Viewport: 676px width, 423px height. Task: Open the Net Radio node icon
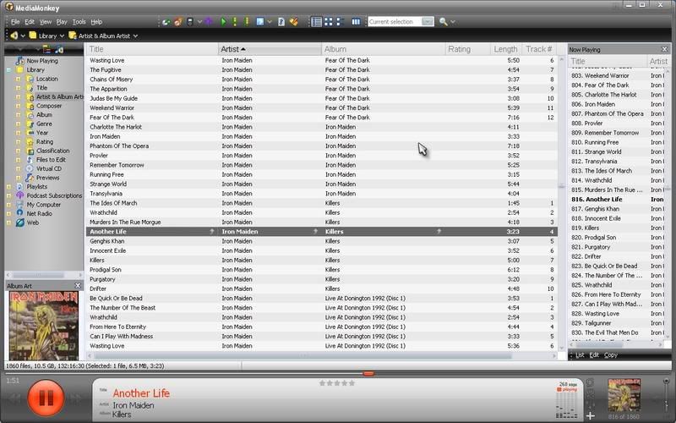[x=19, y=213]
